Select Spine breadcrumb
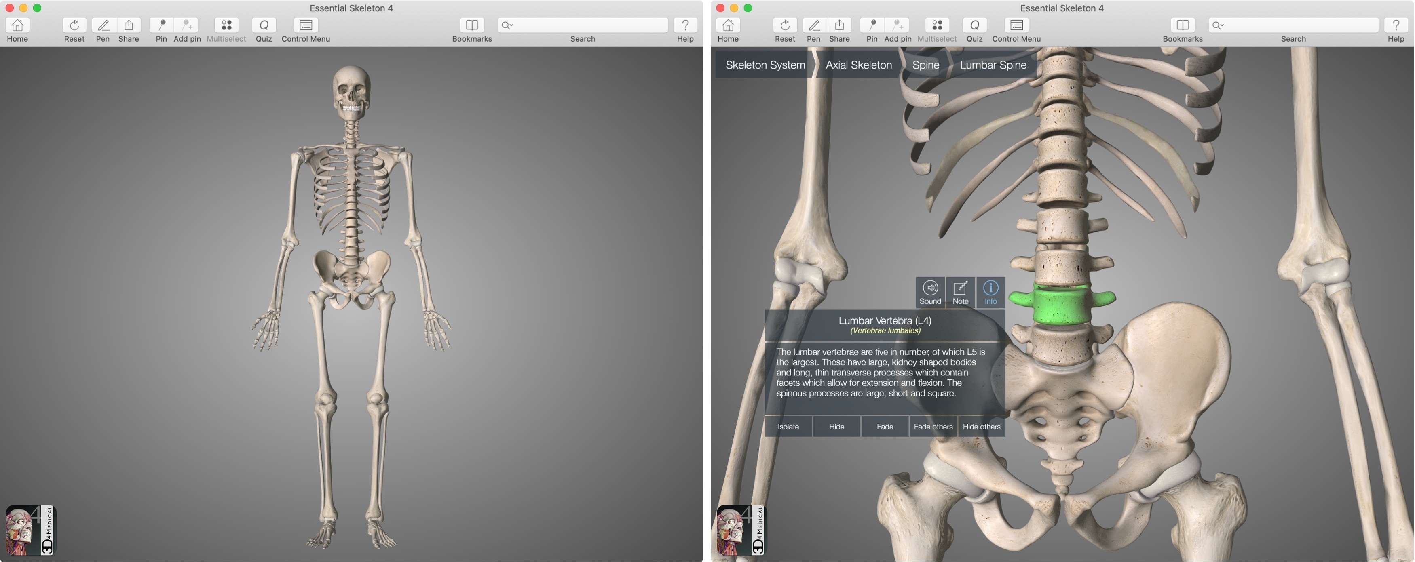 tap(925, 65)
